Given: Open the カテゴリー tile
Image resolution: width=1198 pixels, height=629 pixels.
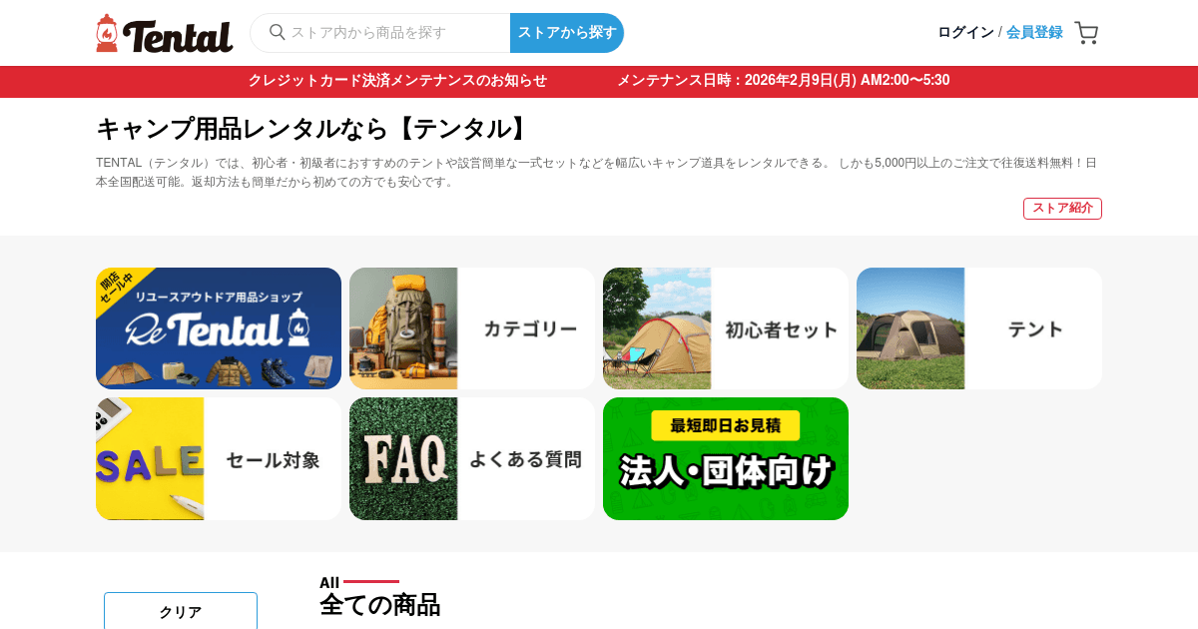Looking at the screenshot, I should click(x=472, y=328).
